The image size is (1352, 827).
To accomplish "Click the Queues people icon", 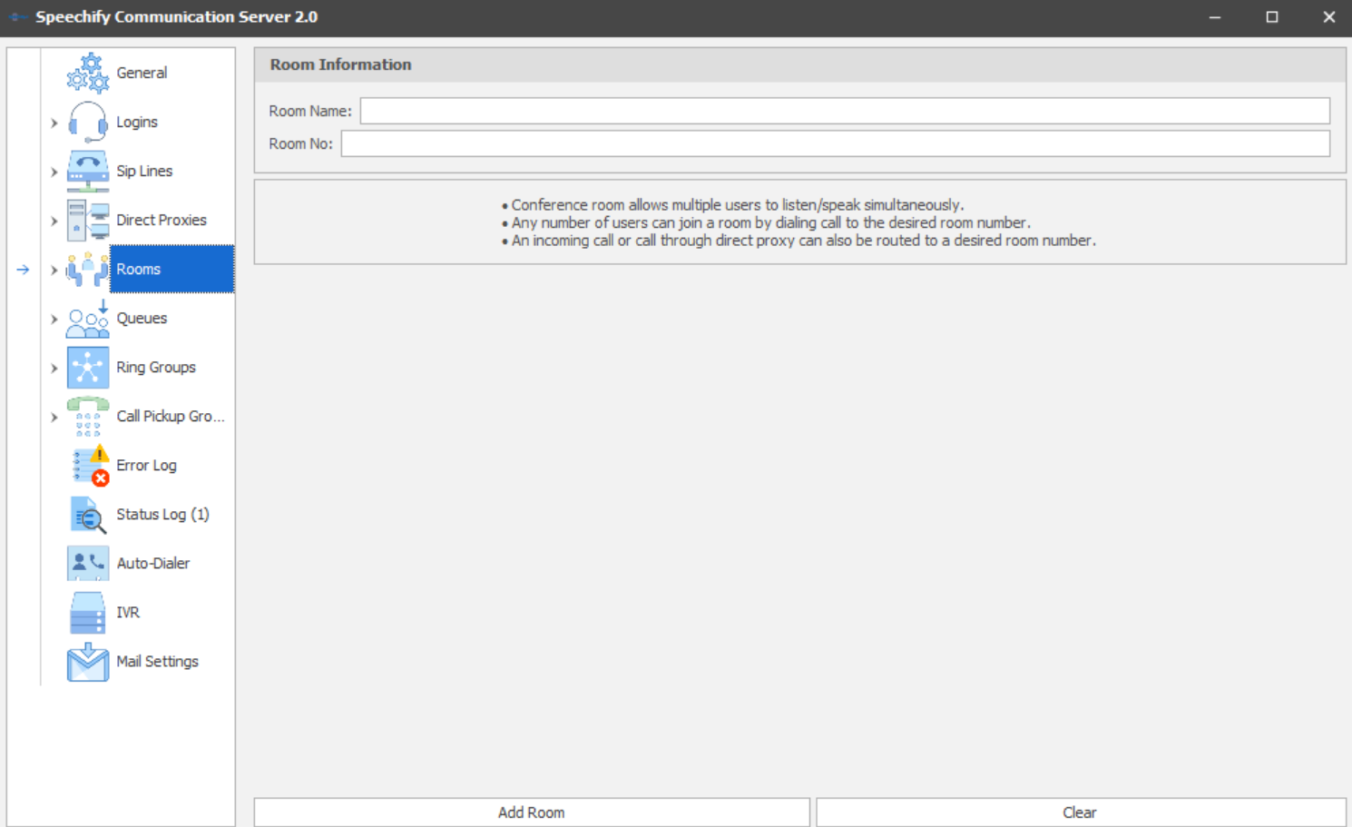I will click(88, 318).
